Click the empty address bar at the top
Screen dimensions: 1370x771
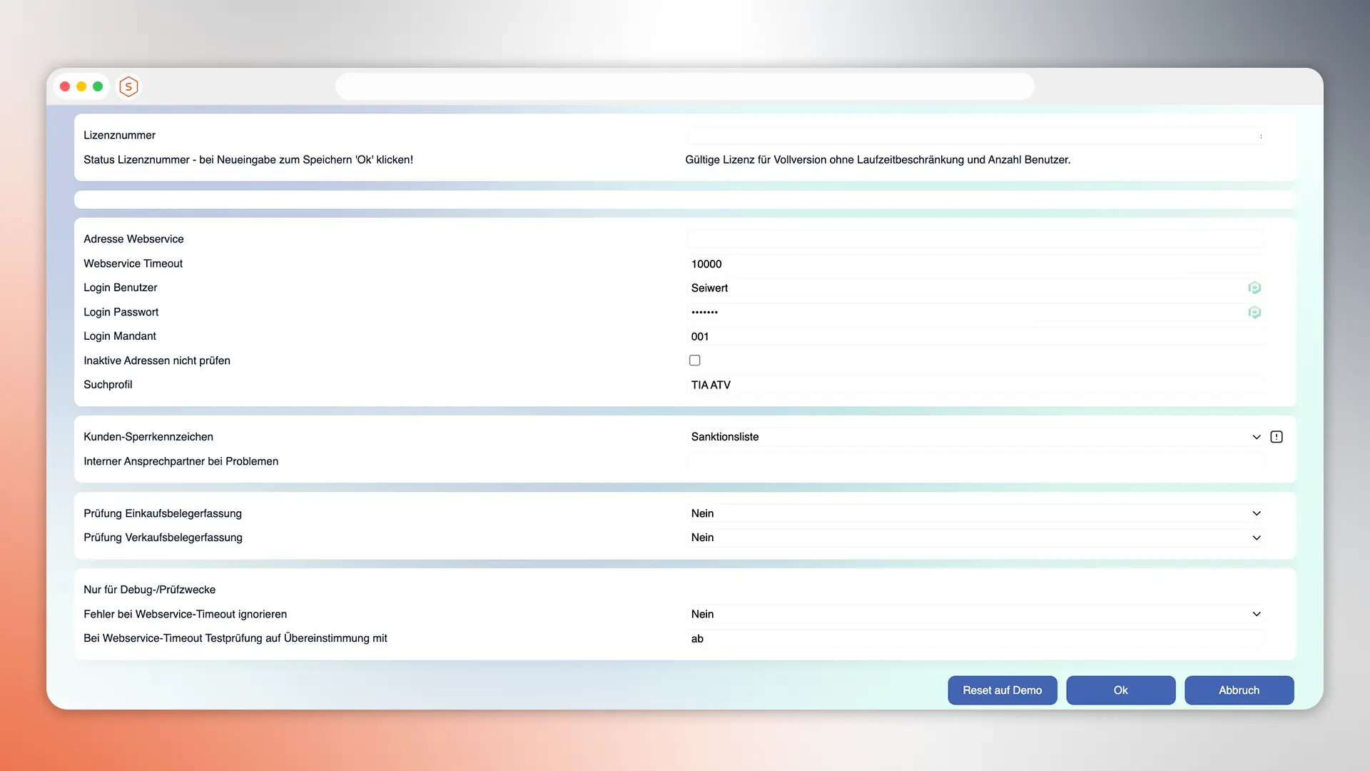[x=684, y=86]
